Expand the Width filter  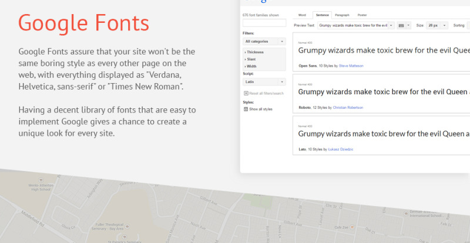tap(251, 66)
